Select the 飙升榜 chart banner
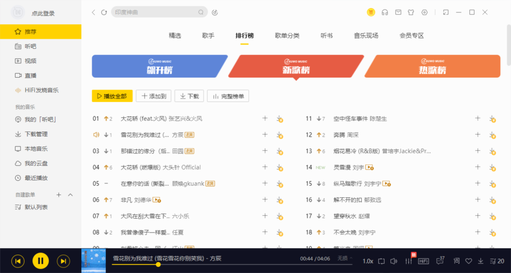 160,66
